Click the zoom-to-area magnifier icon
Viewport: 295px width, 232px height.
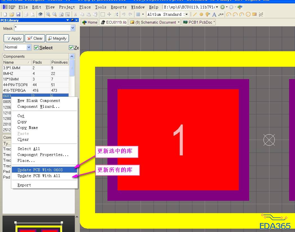pyautogui.click(x=61, y=14)
